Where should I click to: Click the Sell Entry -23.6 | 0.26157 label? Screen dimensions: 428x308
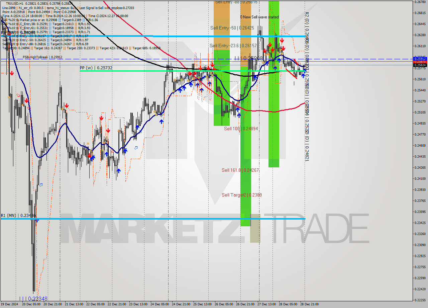point(233,46)
